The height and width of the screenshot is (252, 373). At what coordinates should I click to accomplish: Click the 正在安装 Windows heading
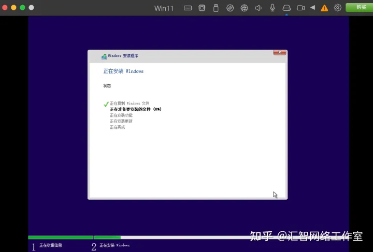[123, 71]
